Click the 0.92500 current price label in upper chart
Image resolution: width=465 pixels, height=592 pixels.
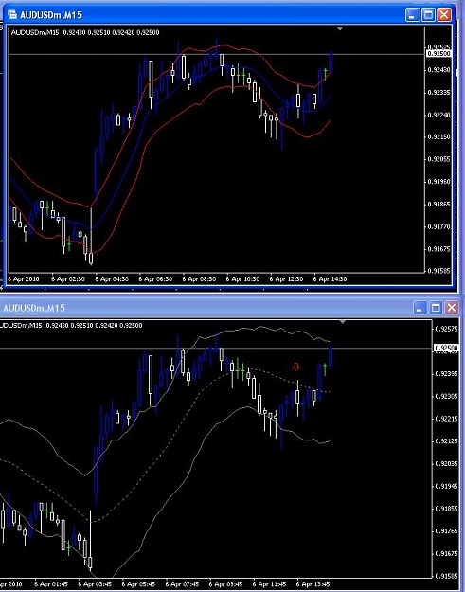pos(438,54)
